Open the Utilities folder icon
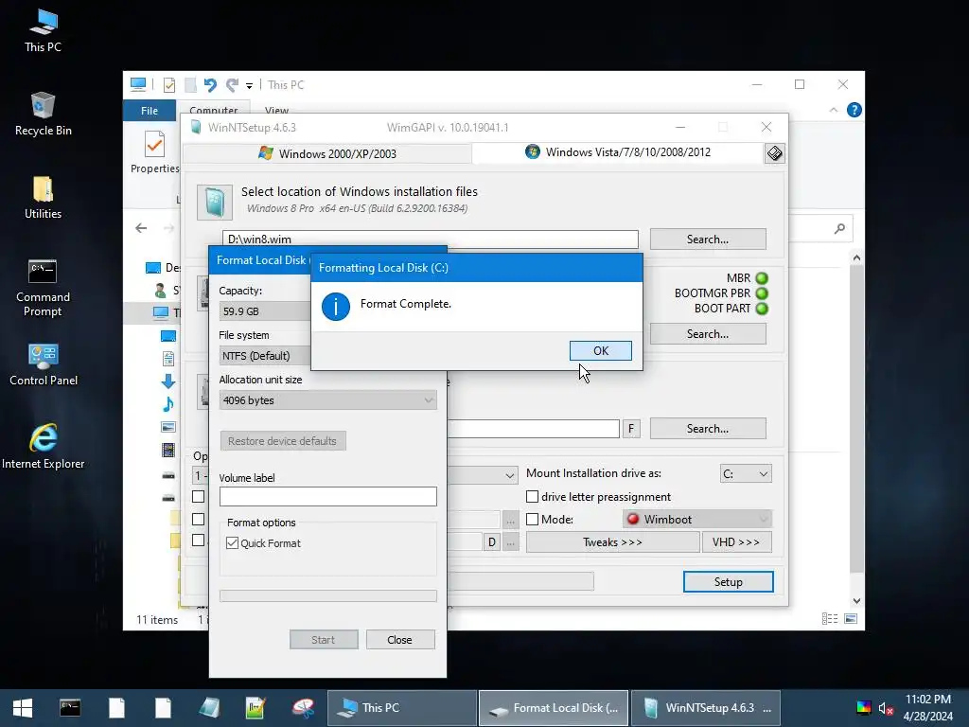The width and height of the screenshot is (969, 727). click(43, 197)
